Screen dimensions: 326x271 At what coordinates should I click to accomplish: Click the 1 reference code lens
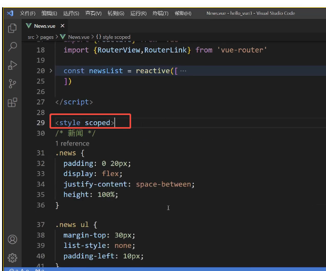72,143
